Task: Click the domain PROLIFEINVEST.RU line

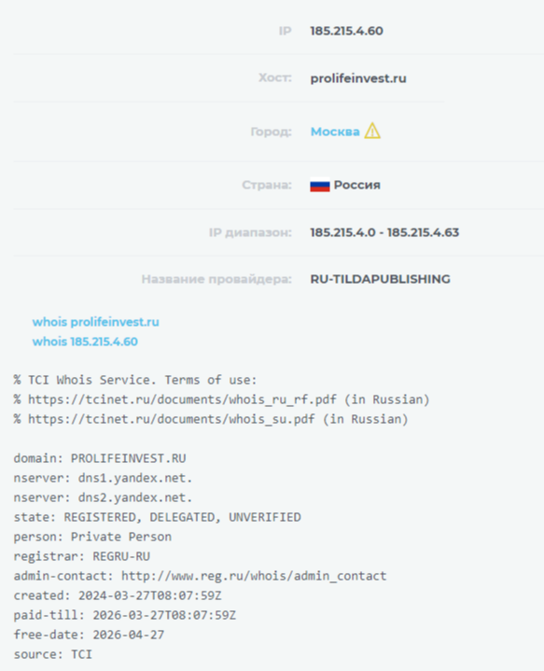Action: click(100, 458)
